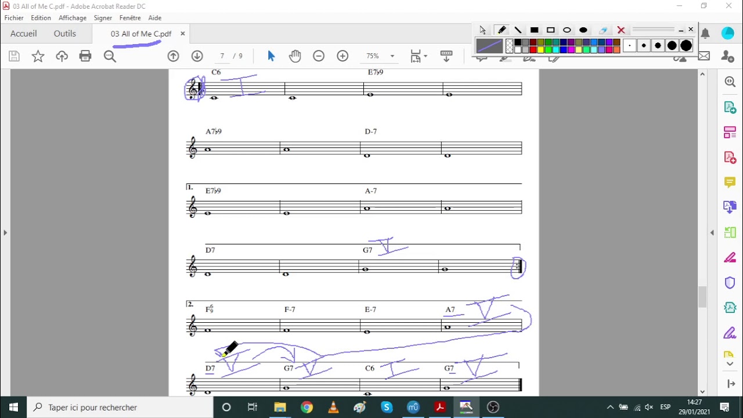Click the Windows Start button
743x418 pixels.
[x=13, y=407]
